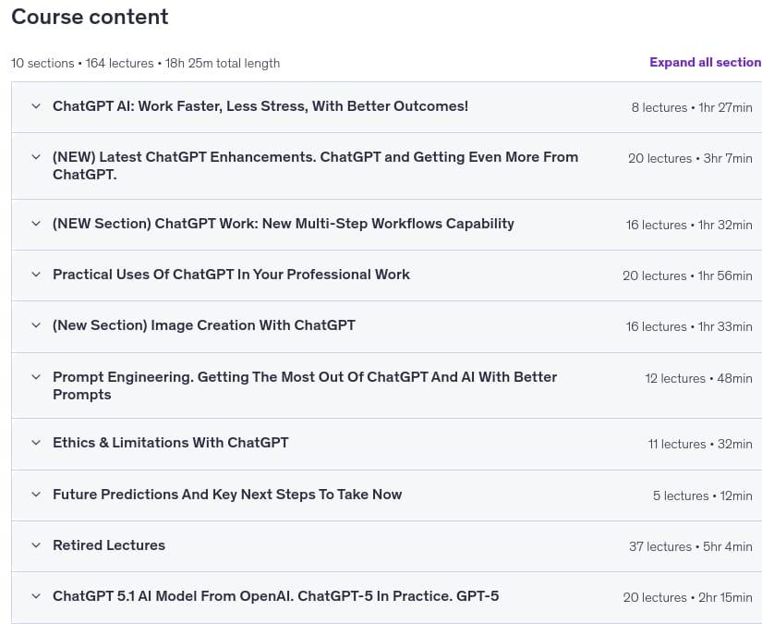Expand the 'ChatGPT AI: Work Faster' section chevron
This screenshot has width=762, height=624.
click(x=36, y=106)
